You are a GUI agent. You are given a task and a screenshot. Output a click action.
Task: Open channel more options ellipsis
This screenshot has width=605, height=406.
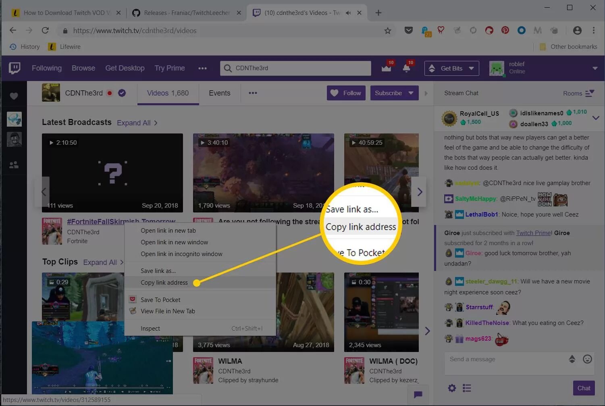point(253,93)
